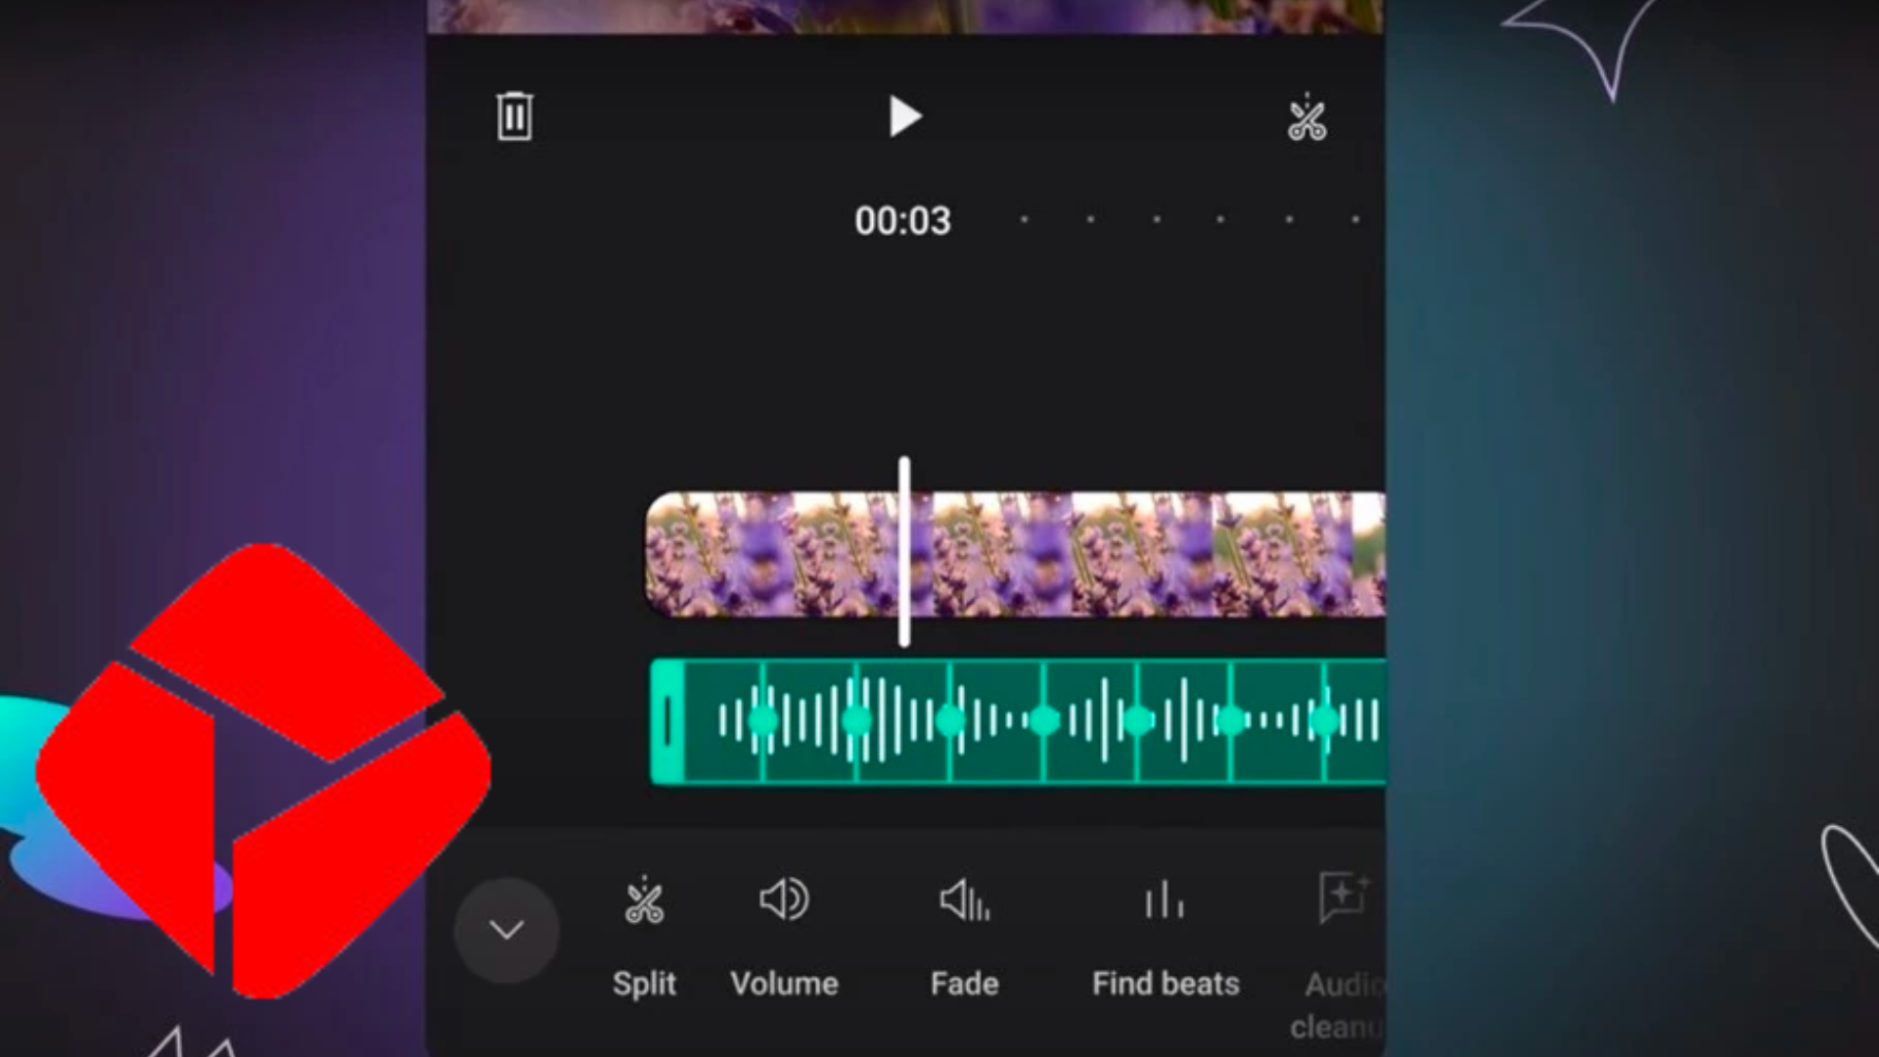Image resolution: width=1879 pixels, height=1057 pixels.
Task: Click the Volume tool icon
Action: [785, 899]
